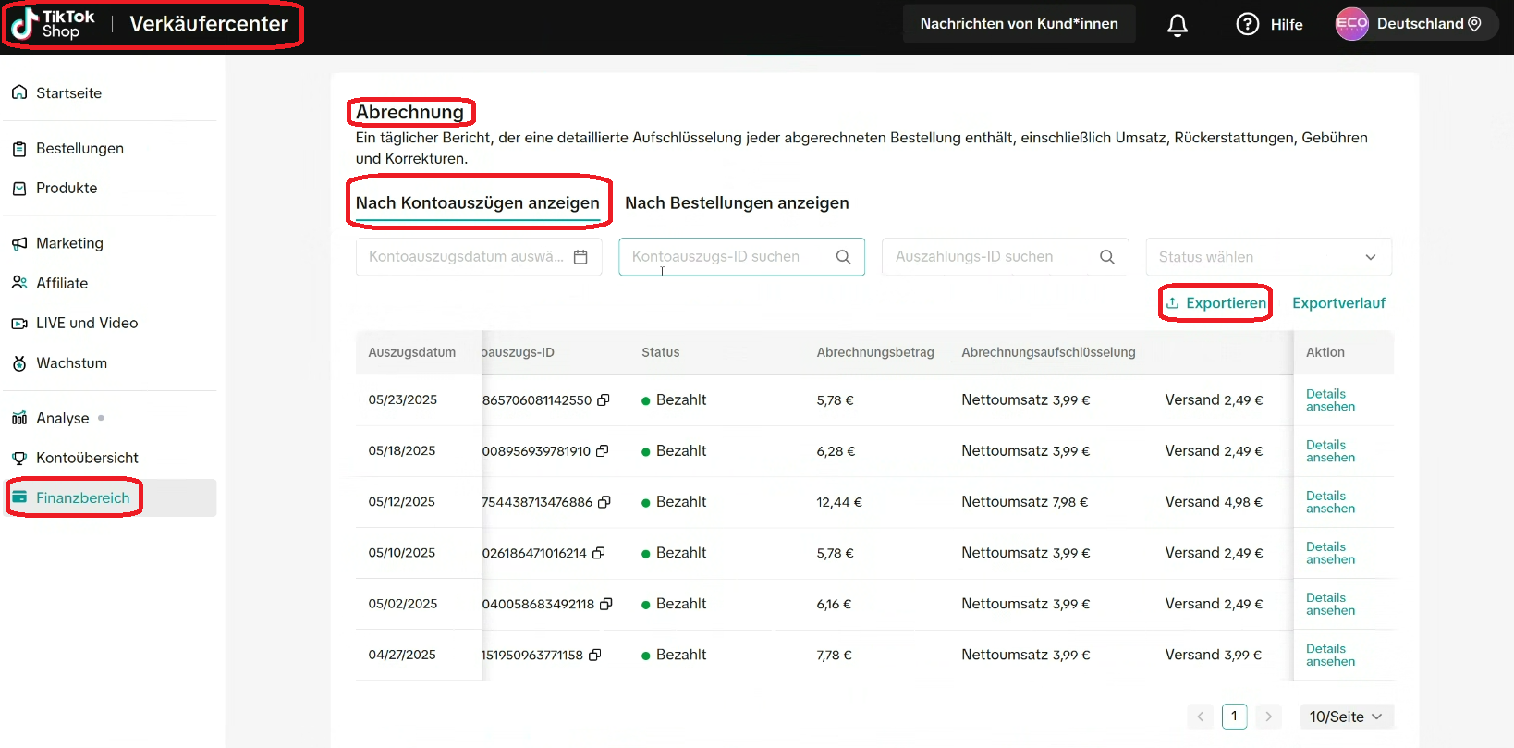Viewport: 1514px width, 748px height.
Task: Open the Status wählen dropdown
Action: point(1267,257)
